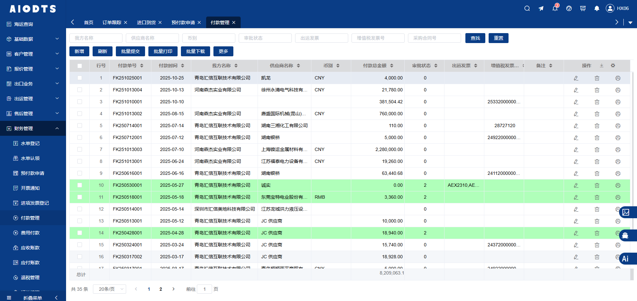The height and width of the screenshot is (301, 637).
Task: Click the search magnifier icon in header
Action: tap(527, 9)
